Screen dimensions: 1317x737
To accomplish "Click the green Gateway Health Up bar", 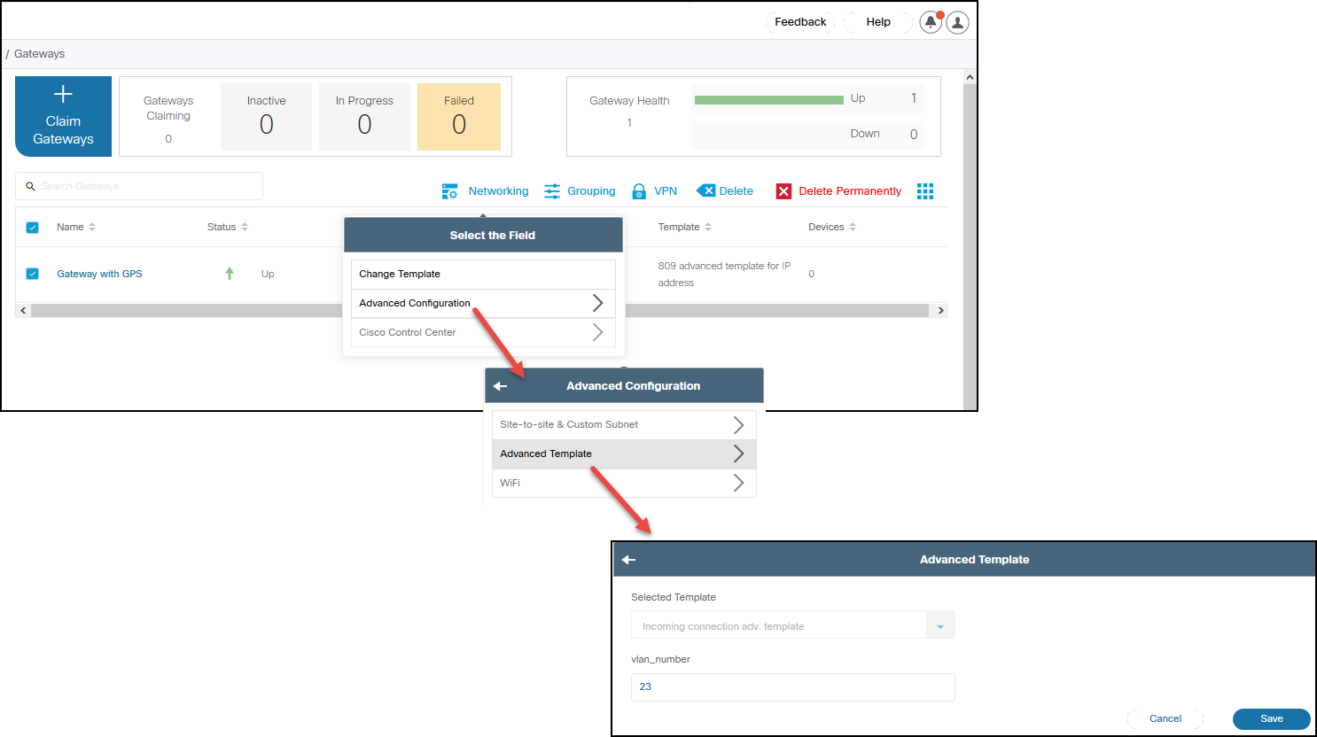I will click(x=768, y=100).
